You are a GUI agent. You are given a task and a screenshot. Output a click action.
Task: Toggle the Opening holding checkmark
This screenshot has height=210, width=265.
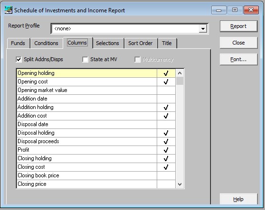166,73
